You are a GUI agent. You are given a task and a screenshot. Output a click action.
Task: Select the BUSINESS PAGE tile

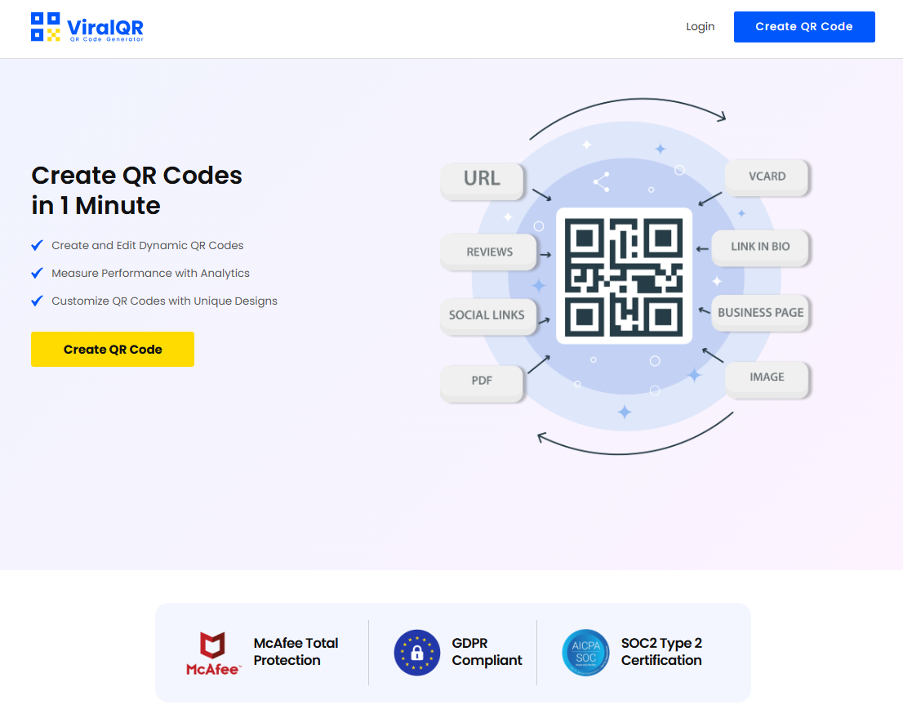(760, 312)
